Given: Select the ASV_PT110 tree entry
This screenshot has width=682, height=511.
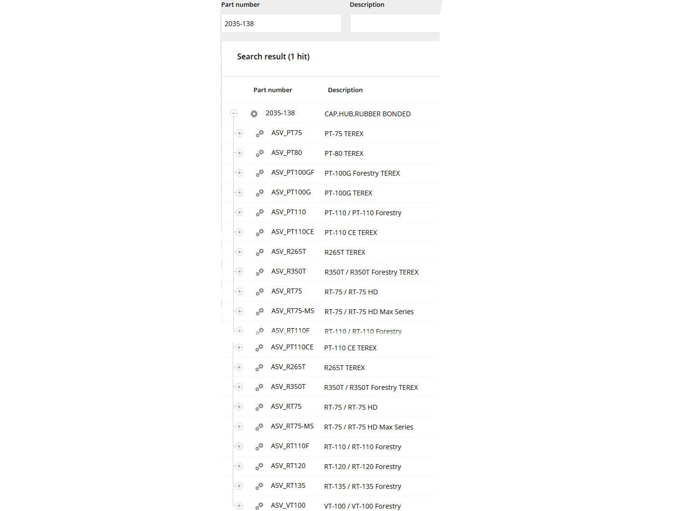Looking at the screenshot, I should [x=288, y=212].
